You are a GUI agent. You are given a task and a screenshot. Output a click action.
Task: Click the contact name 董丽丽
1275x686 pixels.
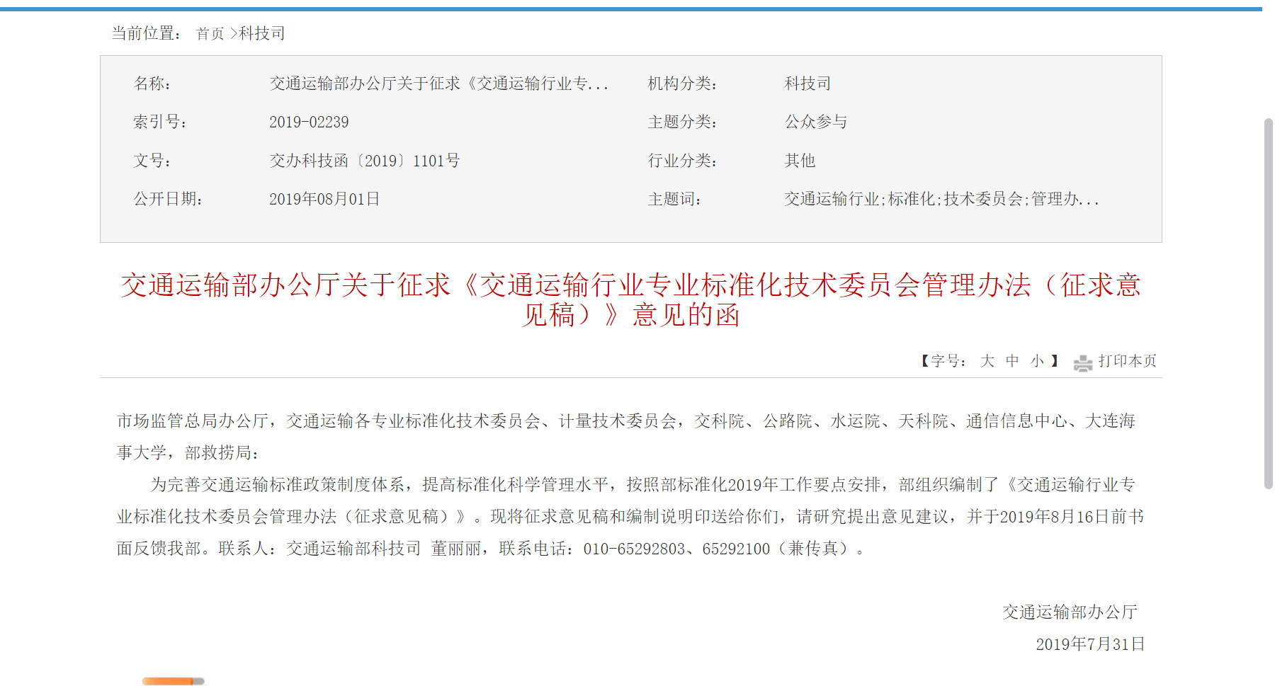coord(456,549)
